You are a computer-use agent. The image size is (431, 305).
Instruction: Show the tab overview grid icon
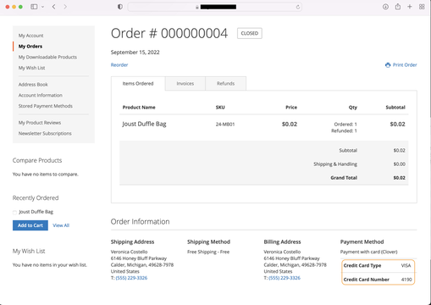pyautogui.click(x=422, y=7)
